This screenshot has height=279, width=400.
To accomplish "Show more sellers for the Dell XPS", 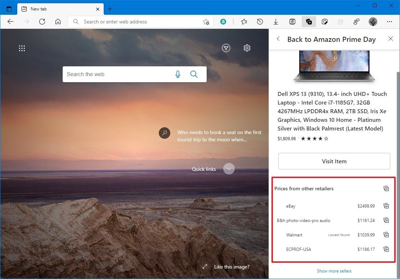I will click(334, 271).
